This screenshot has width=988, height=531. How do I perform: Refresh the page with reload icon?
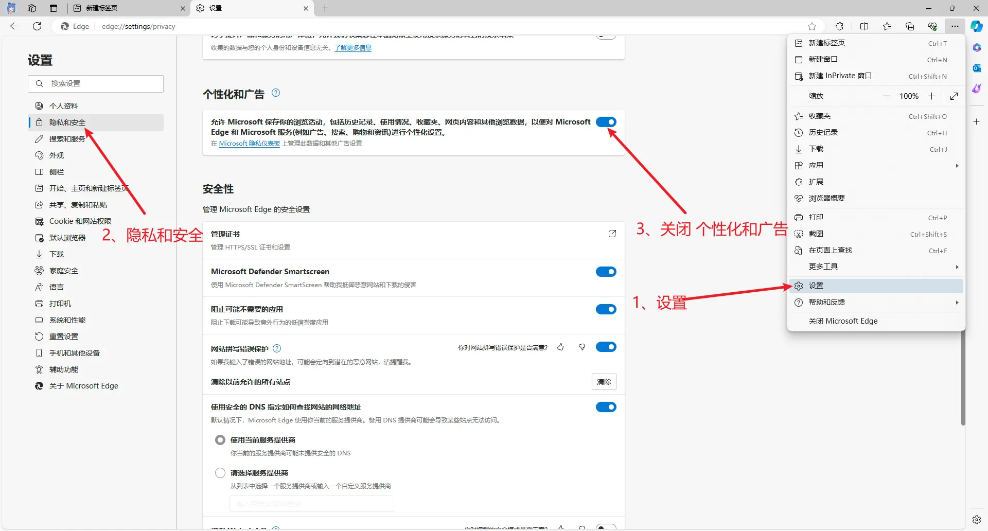tap(37, 26)
